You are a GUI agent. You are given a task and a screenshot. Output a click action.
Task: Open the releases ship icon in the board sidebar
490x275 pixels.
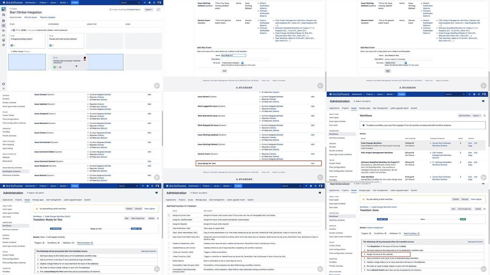pyautogui.click(x=3, y=30)
